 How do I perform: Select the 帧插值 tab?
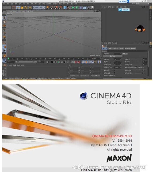click(x=133, y=48)
